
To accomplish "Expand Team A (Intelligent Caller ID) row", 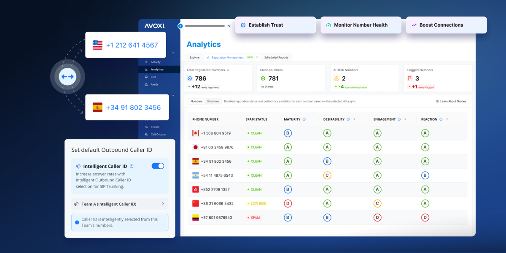I will [163, 204].
